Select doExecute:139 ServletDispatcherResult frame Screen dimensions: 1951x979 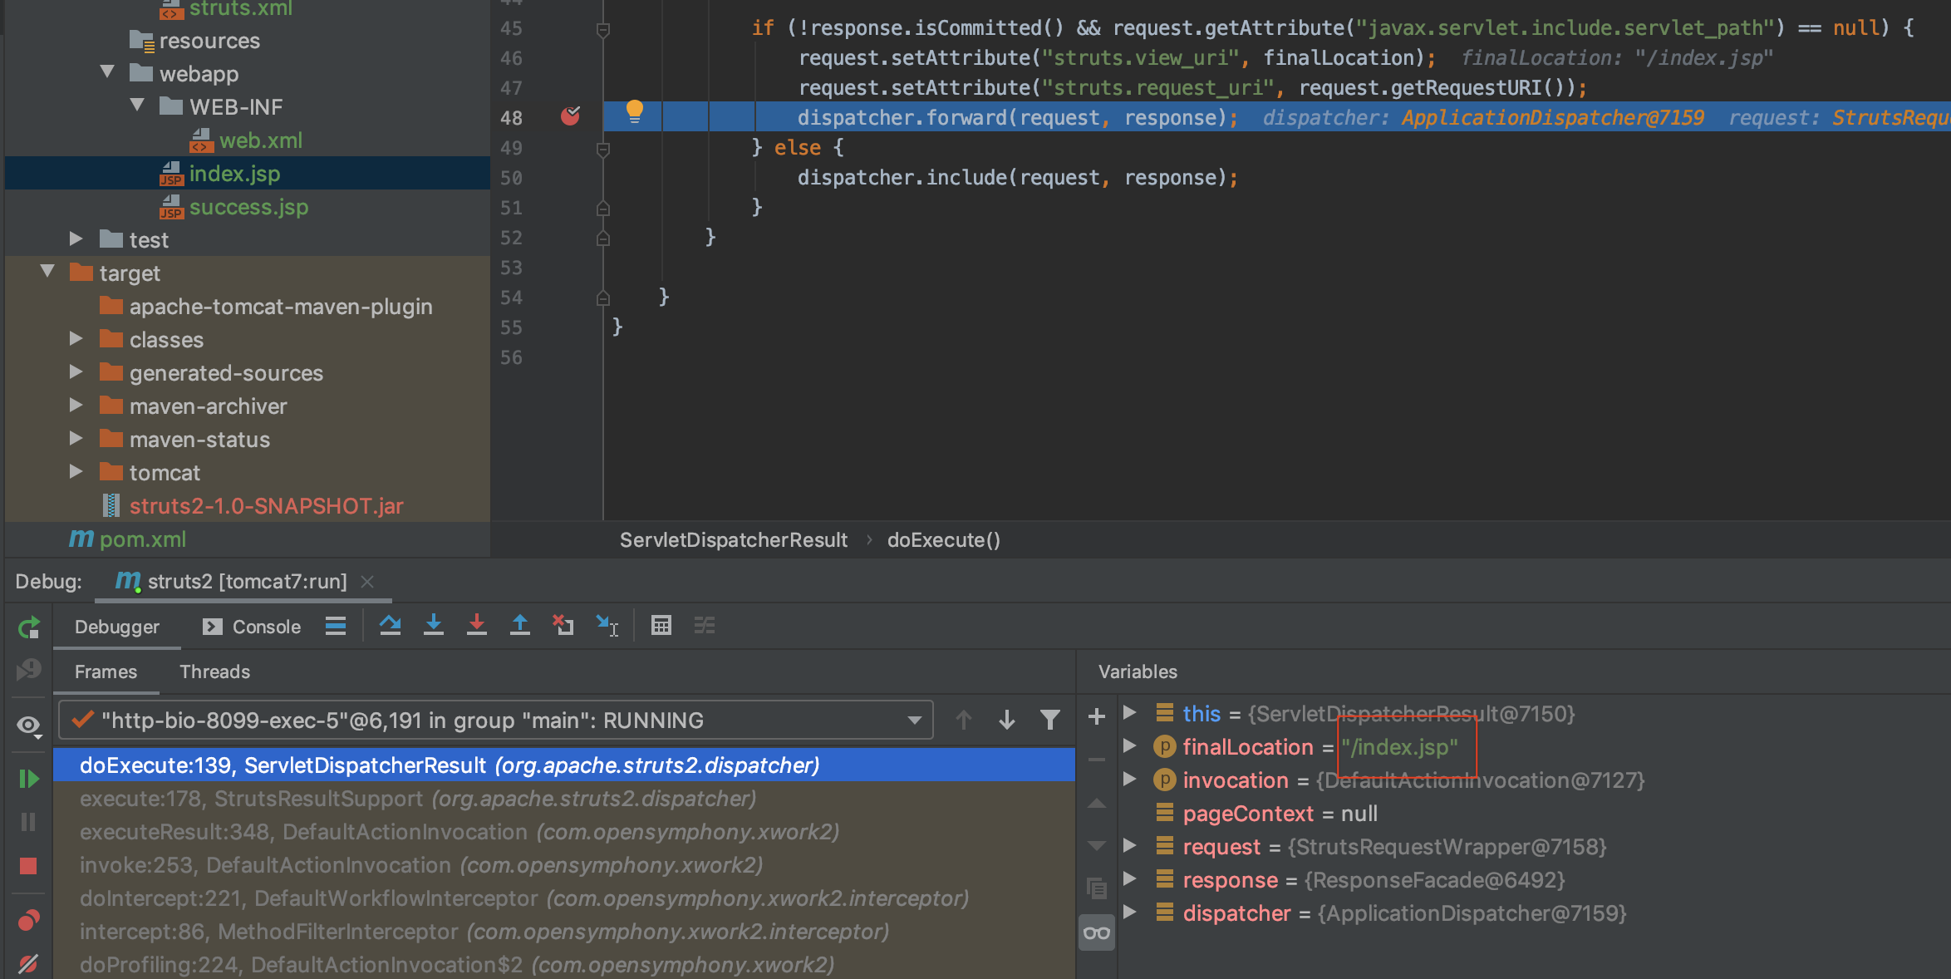pyautogui.click(x=564, y=765)
